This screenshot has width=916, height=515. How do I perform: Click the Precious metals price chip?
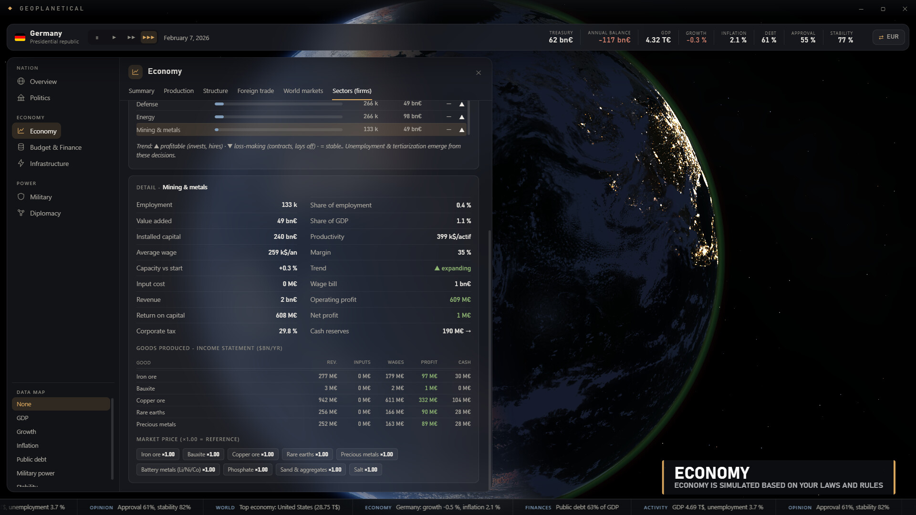pos(367,454)
